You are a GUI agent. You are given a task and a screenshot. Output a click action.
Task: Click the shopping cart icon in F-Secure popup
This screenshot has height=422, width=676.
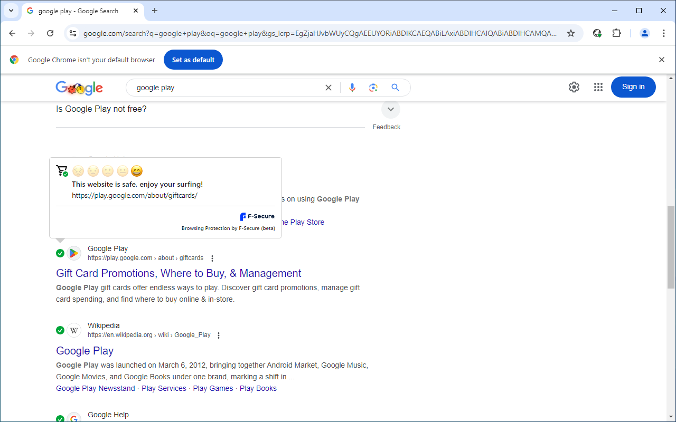pyautogui.click(x=62, y=170)
